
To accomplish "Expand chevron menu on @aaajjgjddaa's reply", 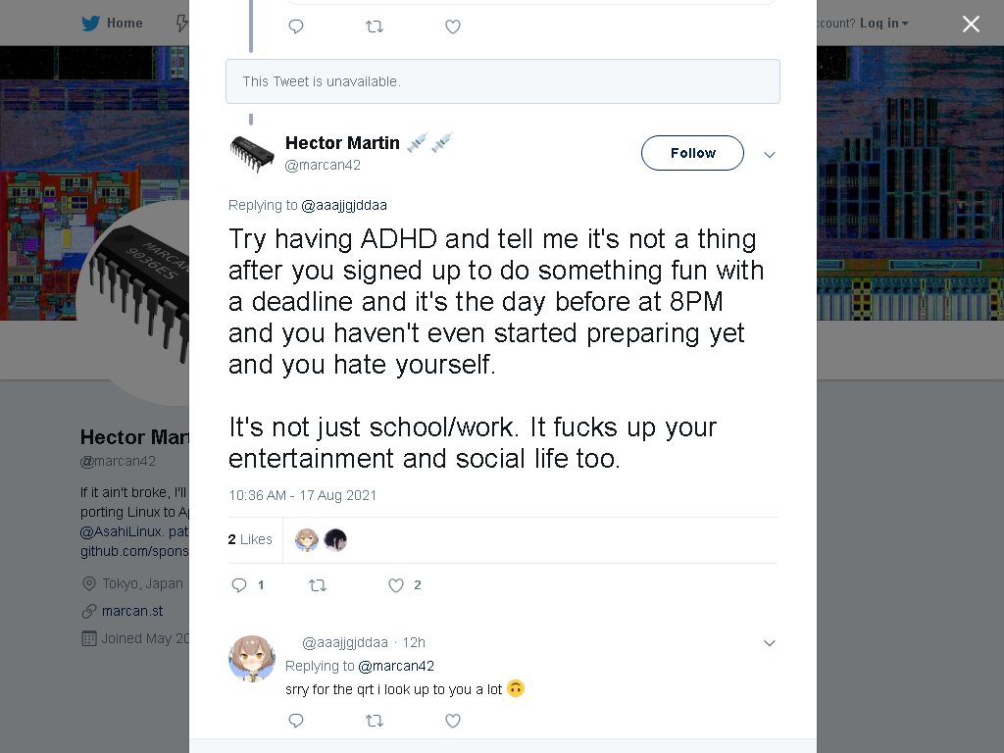I will tap(770, 643).
